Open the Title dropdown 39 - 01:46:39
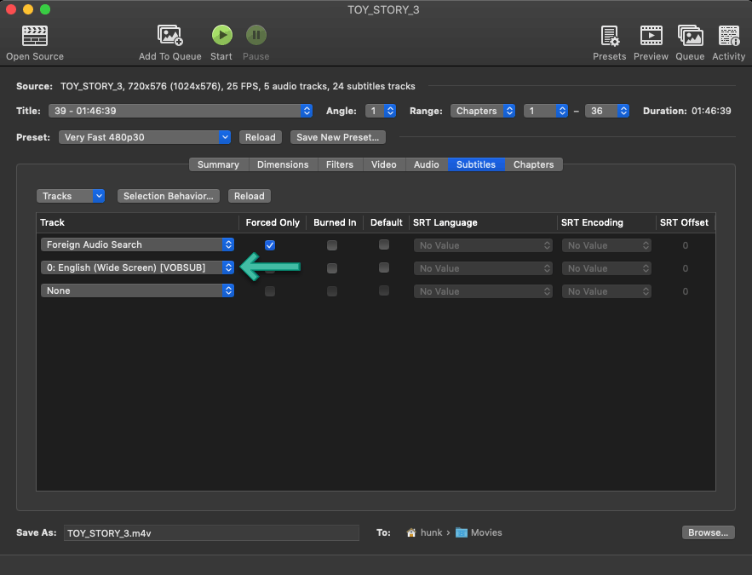752x575 pixels. [x=181, y=111]
